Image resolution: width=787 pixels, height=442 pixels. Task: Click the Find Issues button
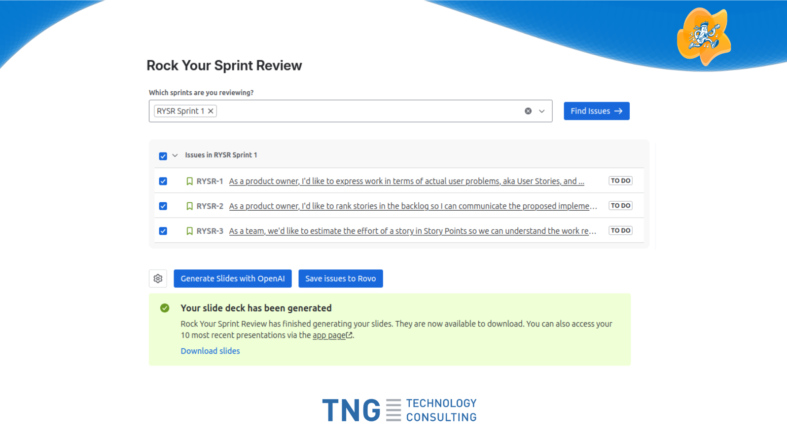click(597, 111)
